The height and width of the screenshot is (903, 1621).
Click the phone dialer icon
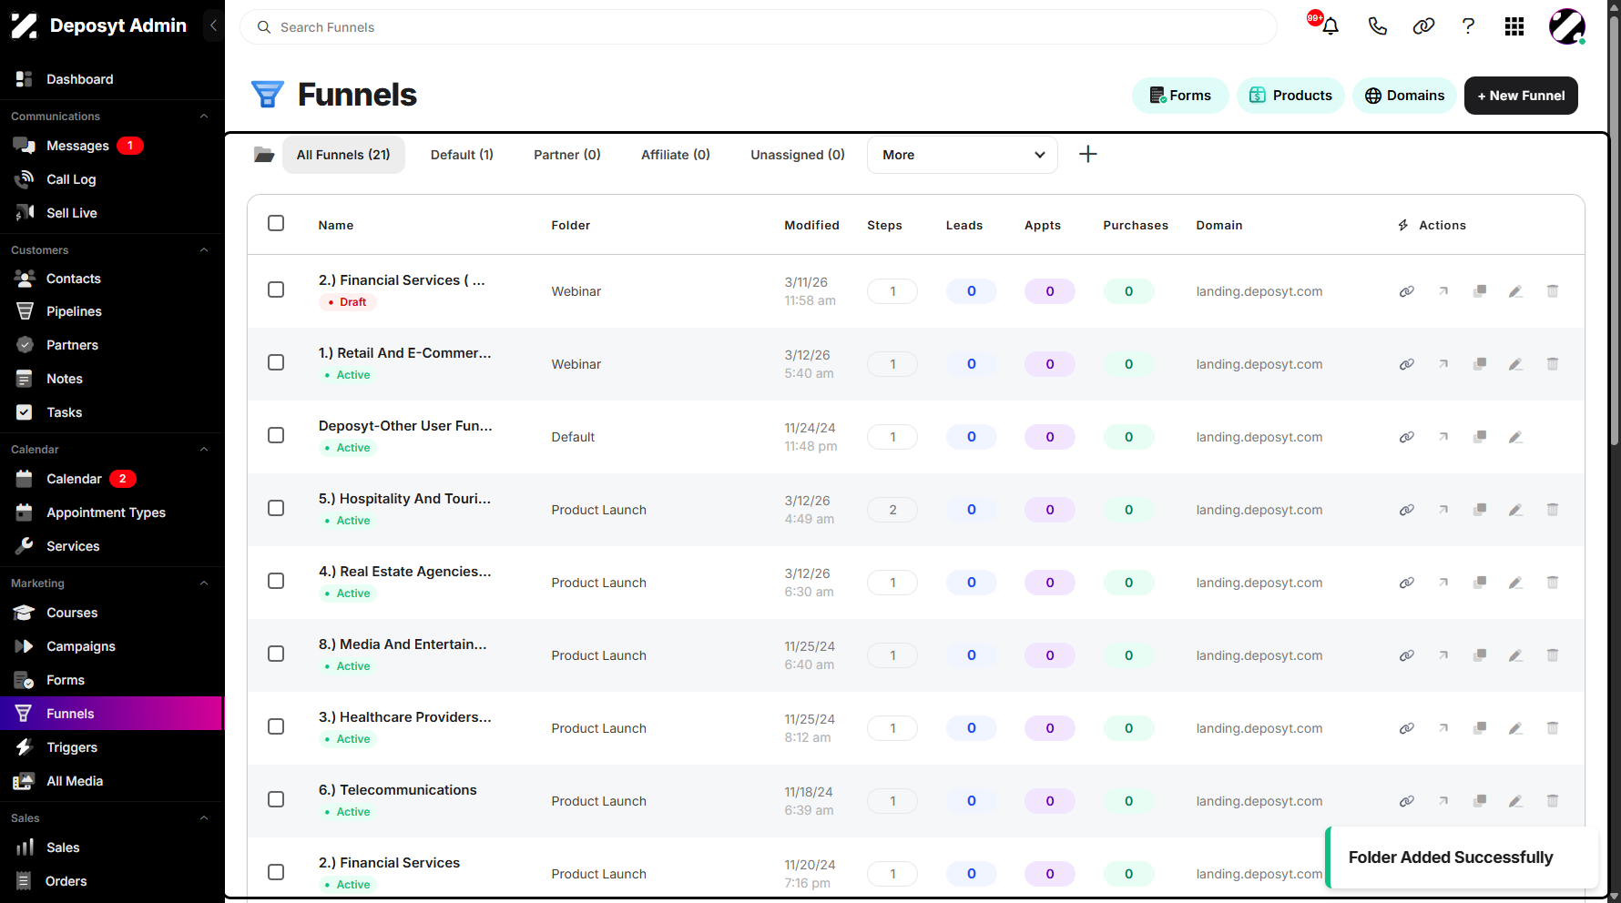coord(1377,26)
